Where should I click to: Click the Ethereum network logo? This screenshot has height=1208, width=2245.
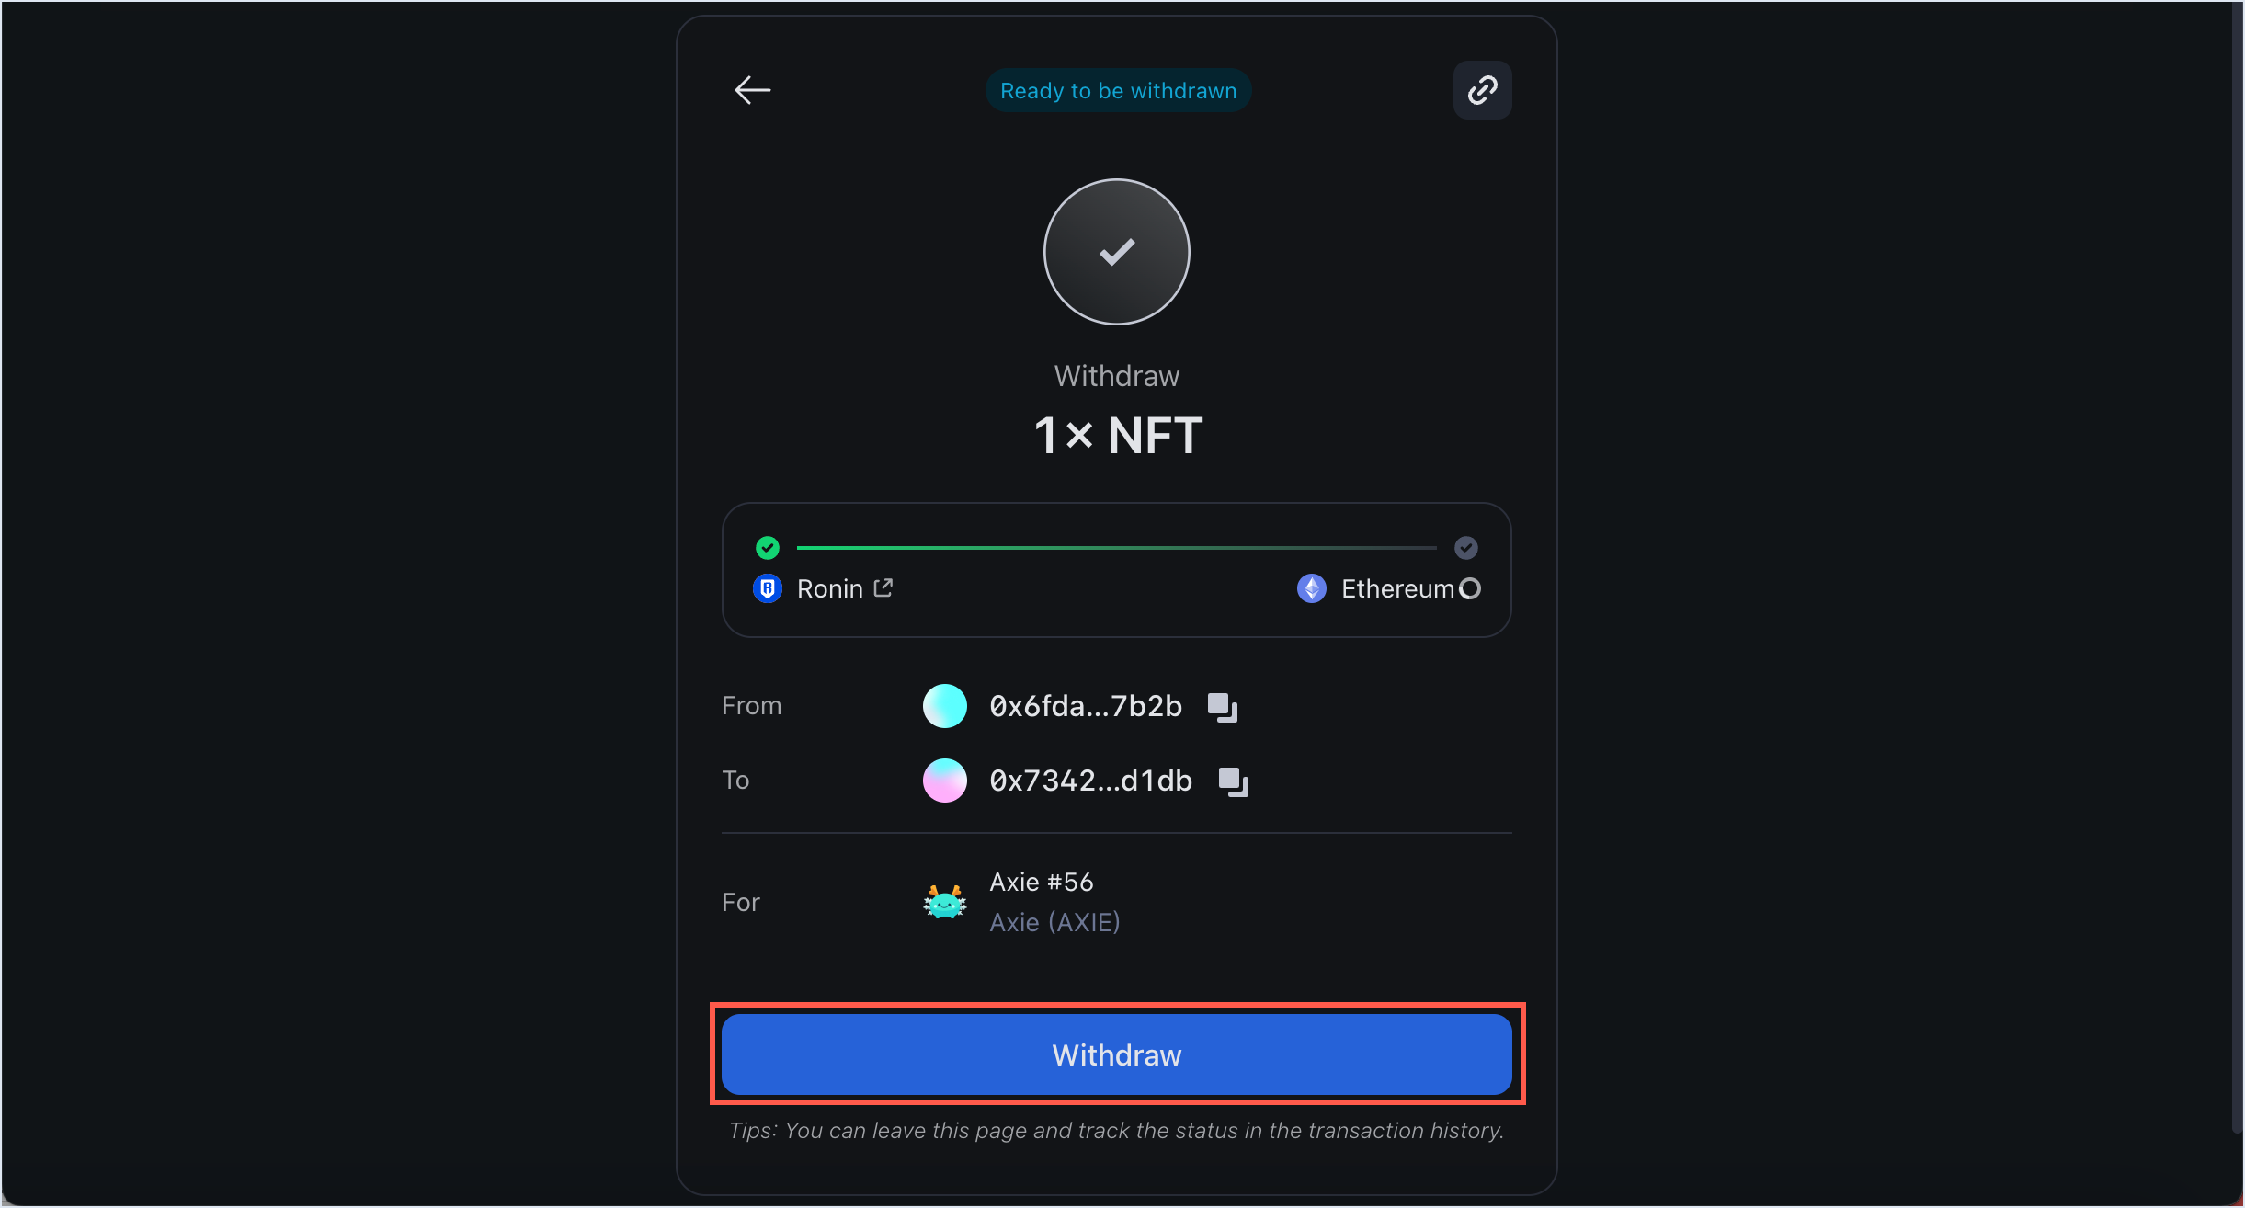1312,588
